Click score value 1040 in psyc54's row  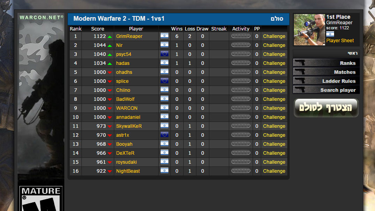(x=99, y=54)
